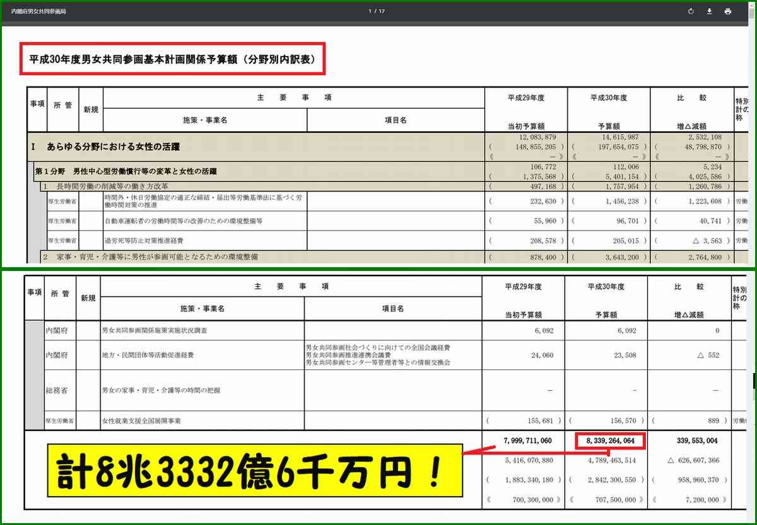This screenshot has height=525, width=757.
Task: Rotate the PDF page with the rotate icon
Action: [x=691, y=11]
